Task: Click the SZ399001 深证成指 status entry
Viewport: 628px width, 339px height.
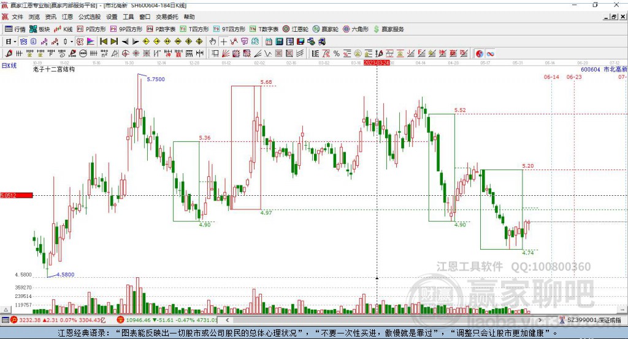Action: tap(594, 320)
